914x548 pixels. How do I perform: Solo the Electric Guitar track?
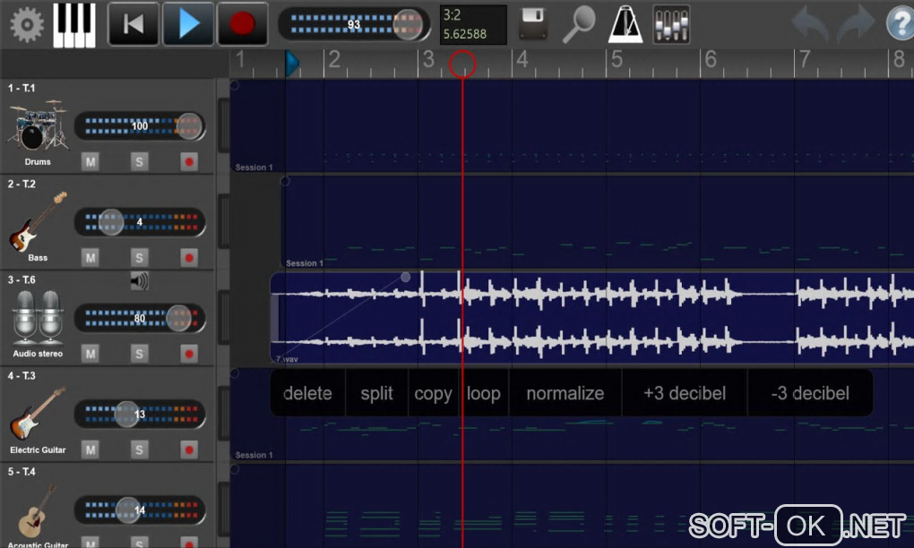[139, 450]
